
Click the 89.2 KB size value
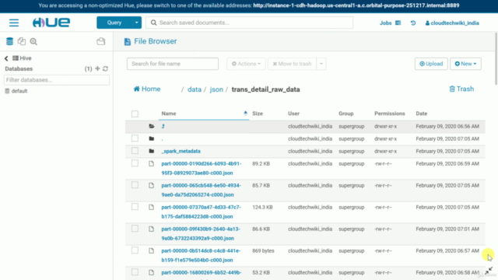click(261, 164)
